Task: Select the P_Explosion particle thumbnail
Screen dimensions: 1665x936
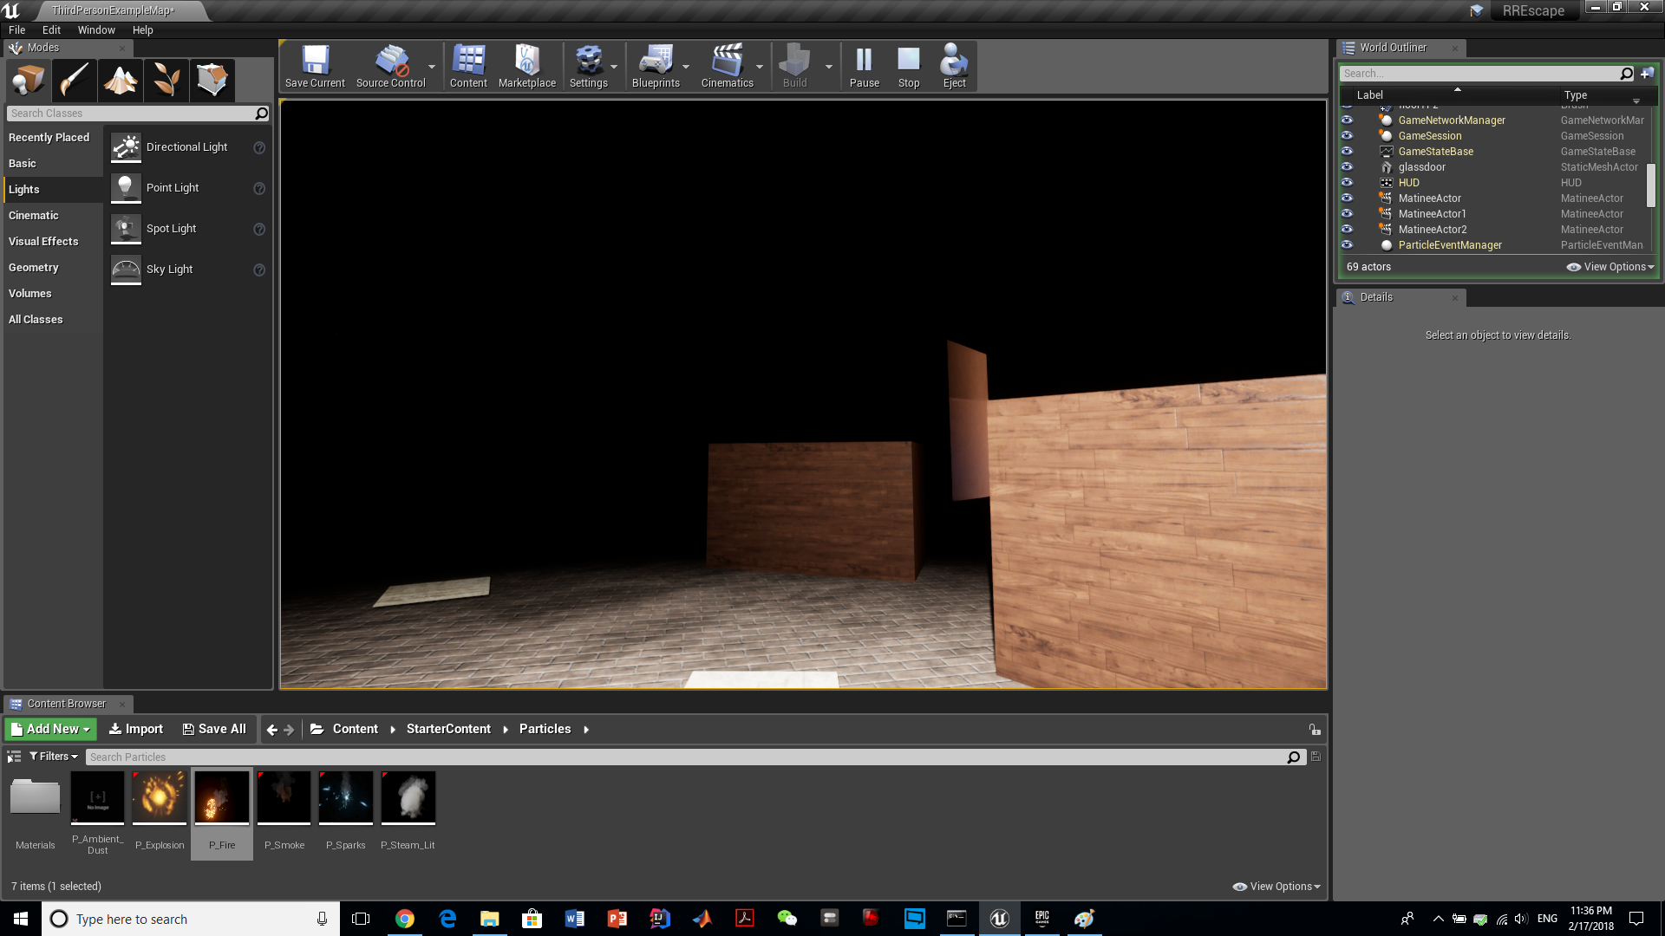Action: point(160,798)
